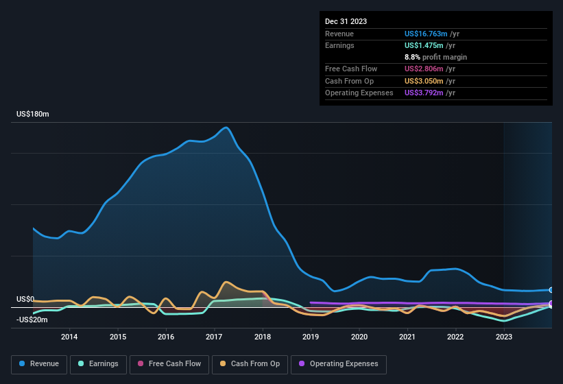The image size is (563, 384).
Task: Click the purple Operating Expenses legend dot
Action: (x=302, y=363)
